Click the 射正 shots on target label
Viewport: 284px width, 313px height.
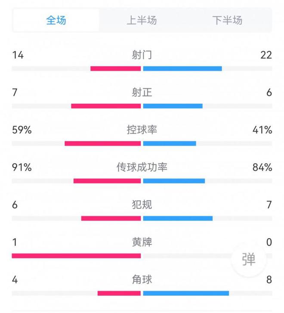coord(142,93)
